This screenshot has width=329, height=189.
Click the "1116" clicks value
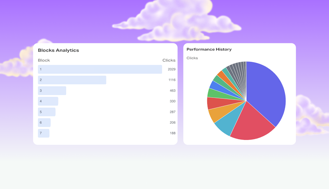[172, 80]
